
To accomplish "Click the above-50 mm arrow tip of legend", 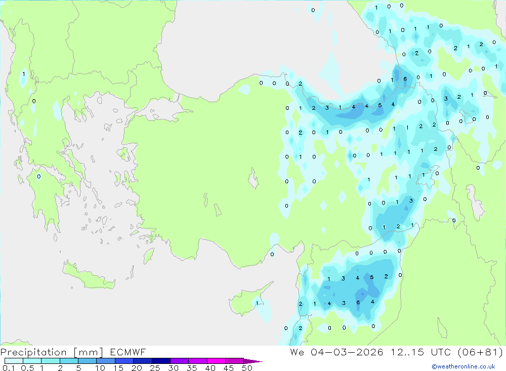I will tap(253, 361).
